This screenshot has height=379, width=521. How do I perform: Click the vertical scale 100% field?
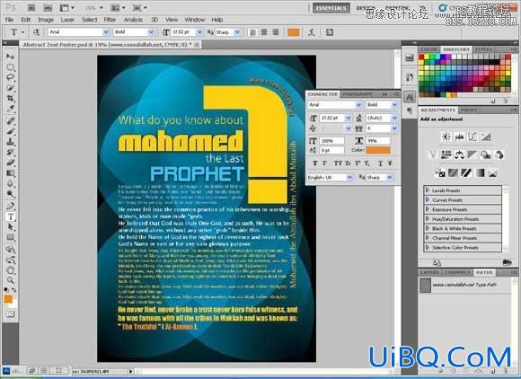331,141
